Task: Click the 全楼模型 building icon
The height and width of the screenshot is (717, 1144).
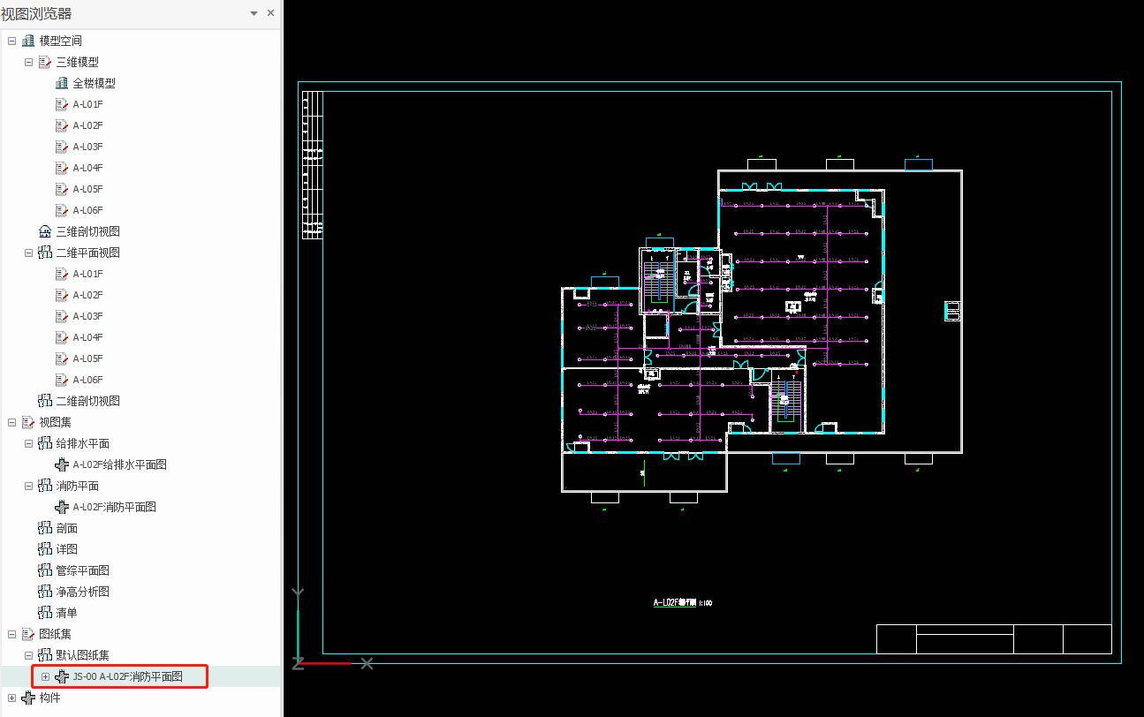Action: (62, 83)
